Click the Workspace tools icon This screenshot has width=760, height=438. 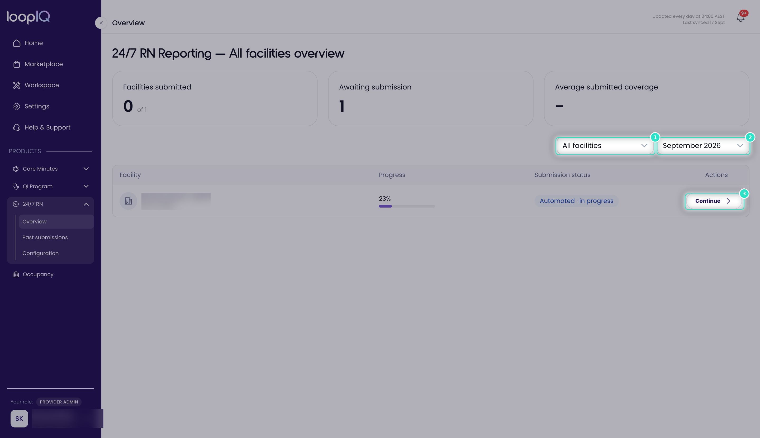coord(17,85)
